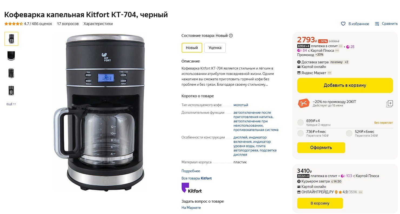Click the Kitfort brand logo

tap(191, 188)
